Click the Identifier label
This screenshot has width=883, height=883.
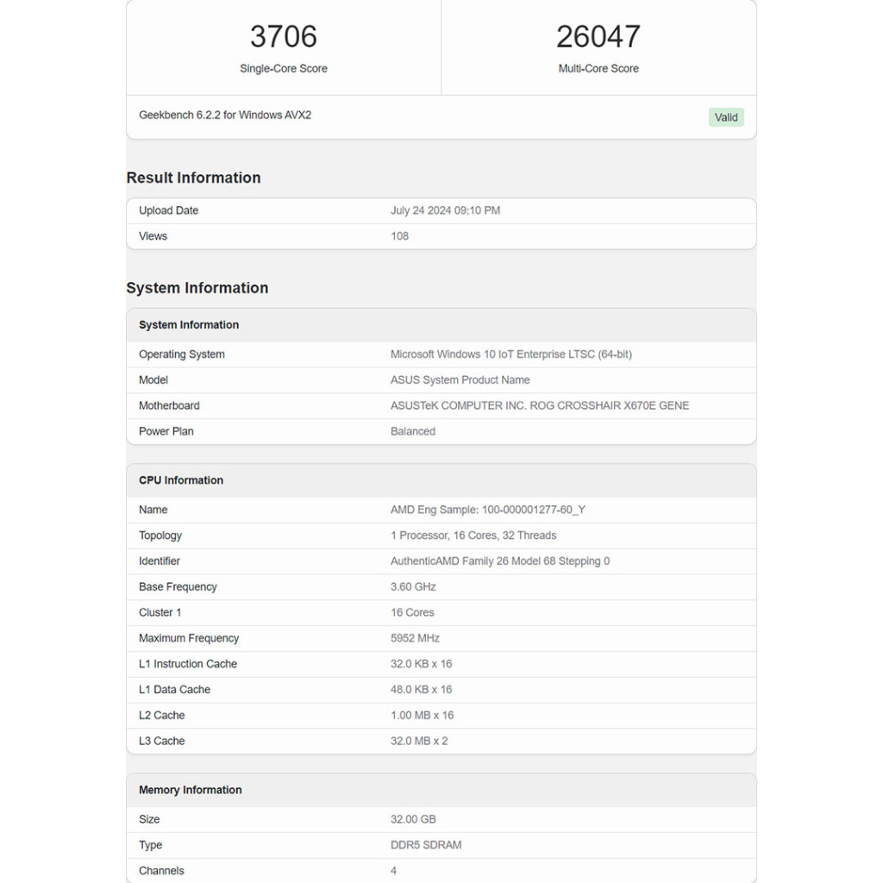[160, 560]
